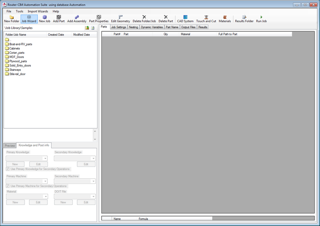Open the Help menu
The image size is (320, 226).
(x=56, y=12)
